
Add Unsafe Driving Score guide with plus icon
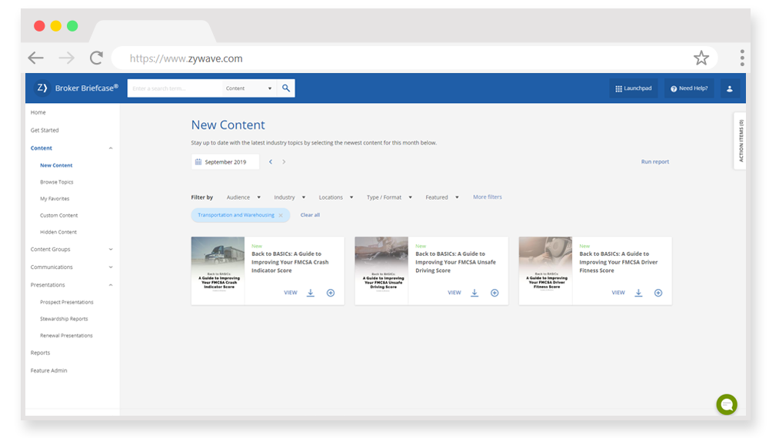point(494,293)
